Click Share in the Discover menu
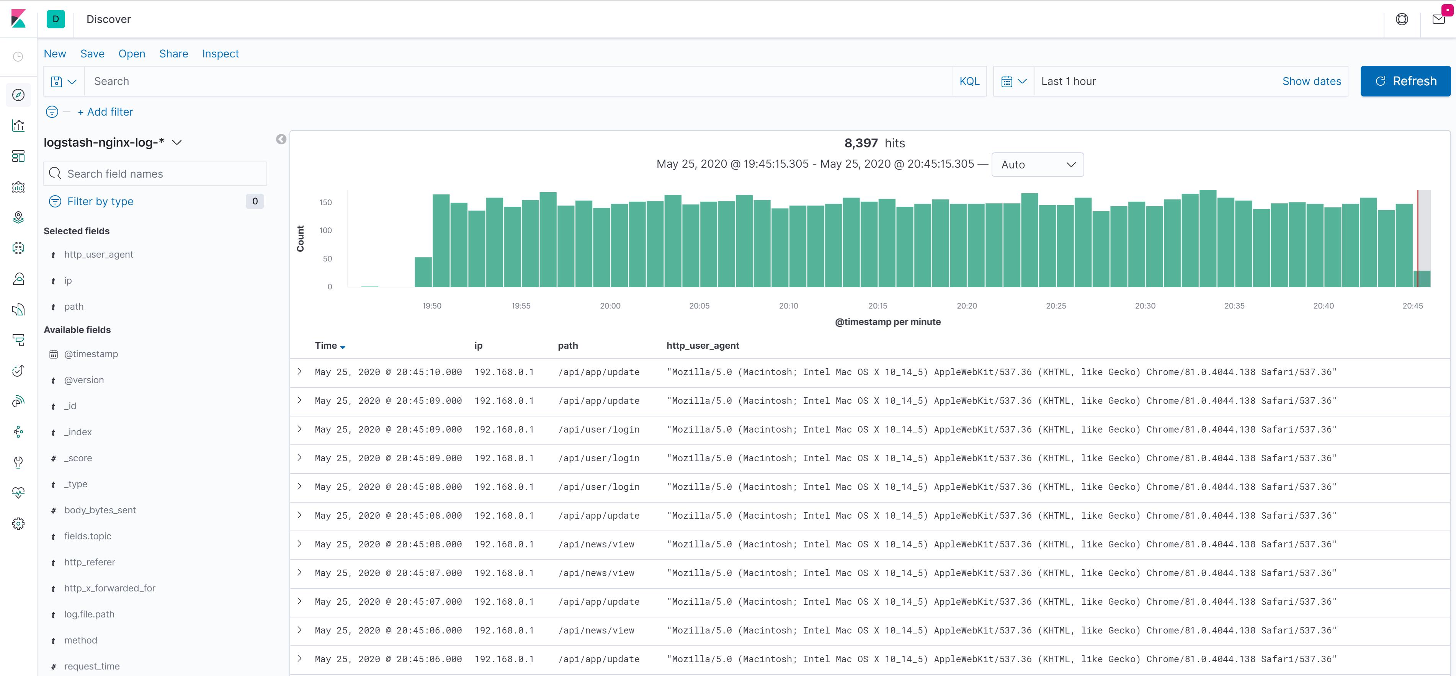 click(173, 54)
